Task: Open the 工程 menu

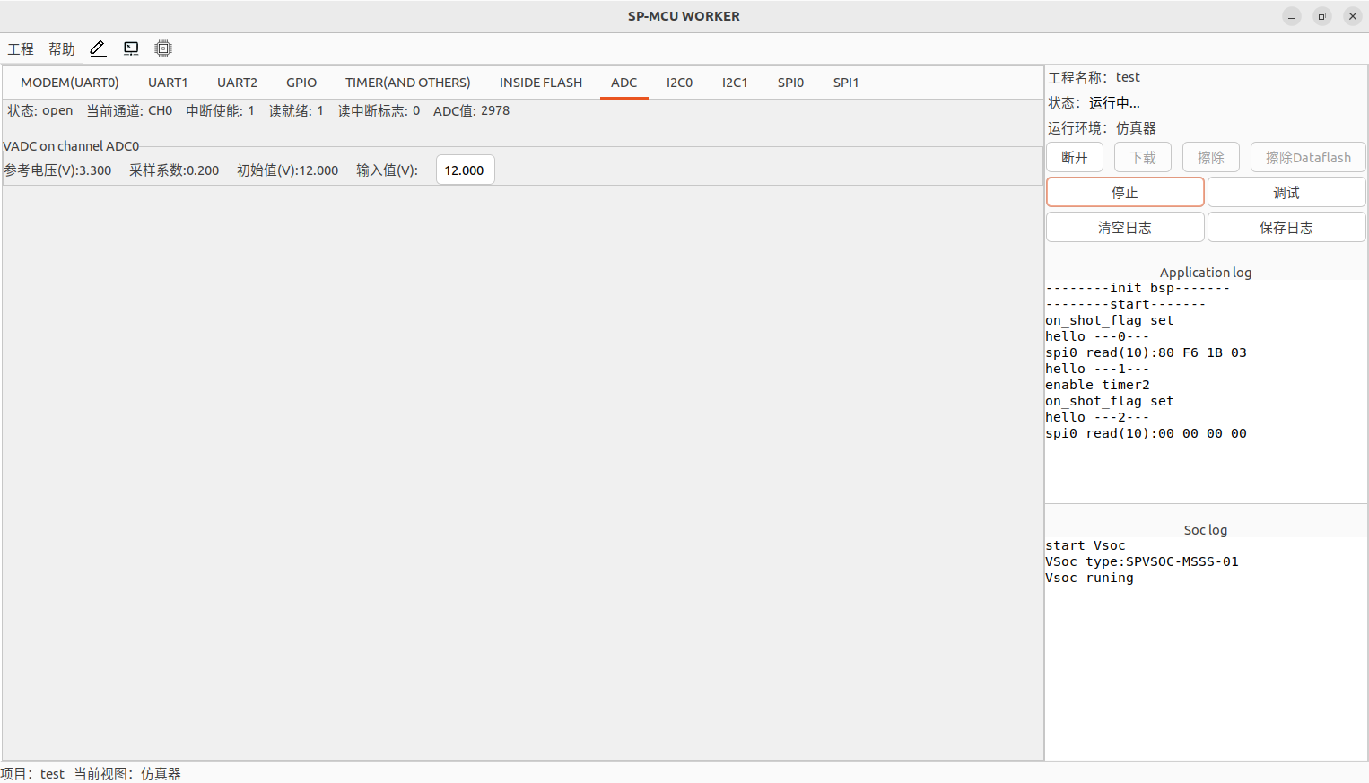Action: coord(21,49)
